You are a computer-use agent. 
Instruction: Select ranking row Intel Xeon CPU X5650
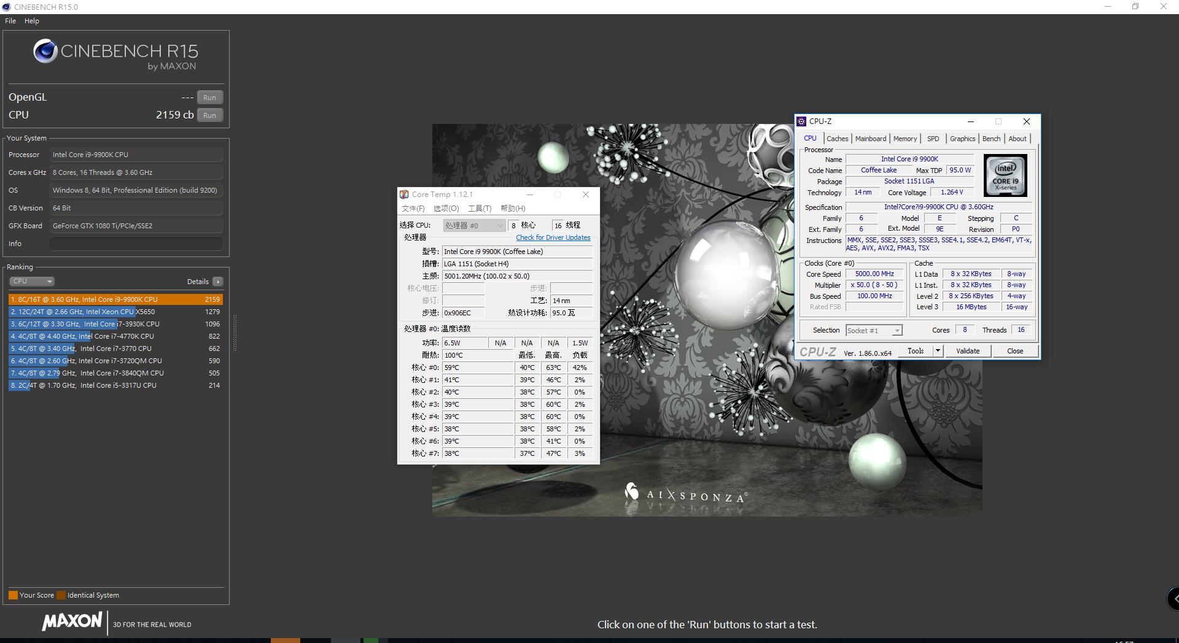coord(115,312)
